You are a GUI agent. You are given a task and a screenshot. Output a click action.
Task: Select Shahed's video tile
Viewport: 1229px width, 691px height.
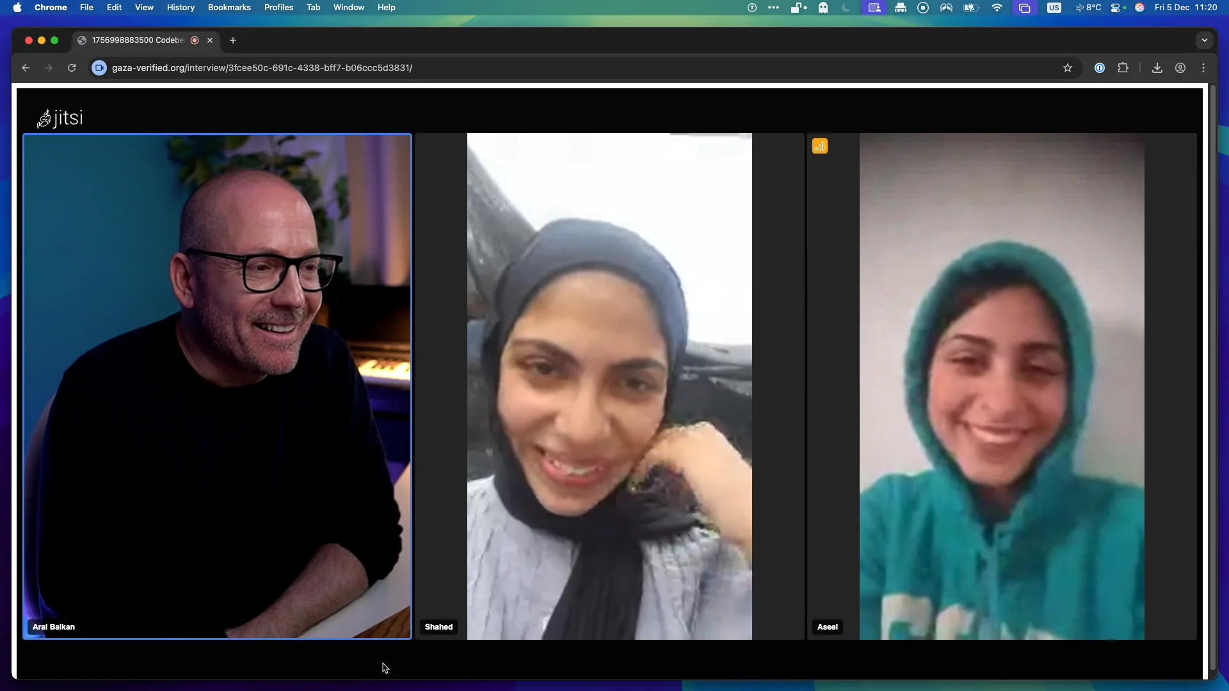[x=609, y=384]
